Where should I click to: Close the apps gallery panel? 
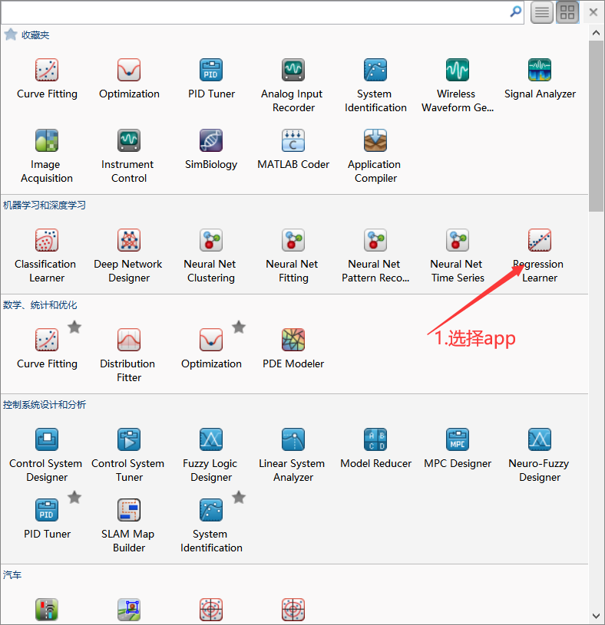point(593,12)
